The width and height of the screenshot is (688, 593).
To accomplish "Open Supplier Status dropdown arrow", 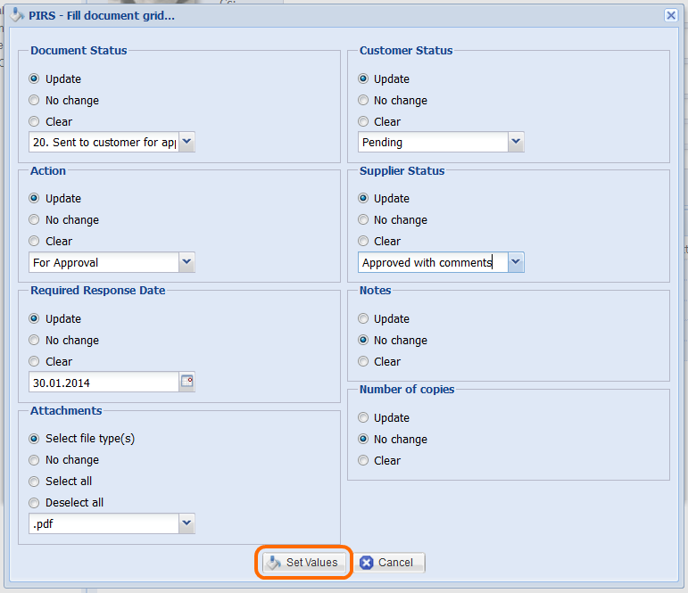I will [516, 262].
